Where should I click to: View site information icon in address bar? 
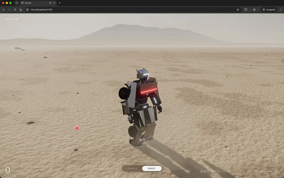tap(28, 9)
